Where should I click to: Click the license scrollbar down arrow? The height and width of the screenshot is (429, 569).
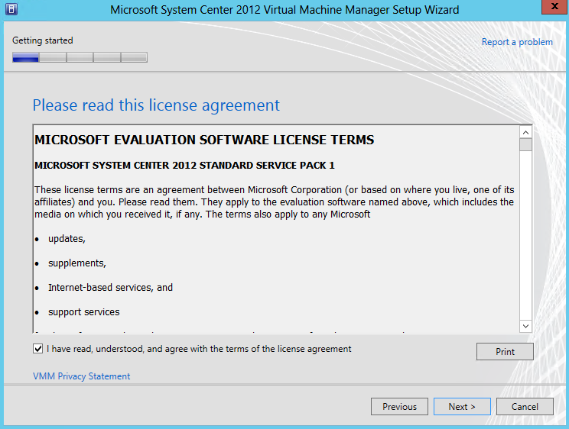point(525,326)
